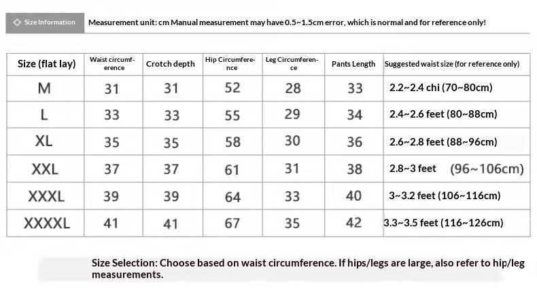Click the Pants Length column header
The width and height of the screenshot is (537, 293).
tap(353, 64)
